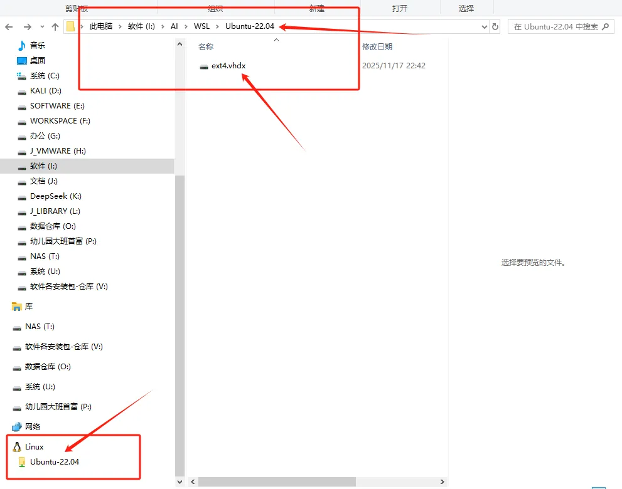Open the AI breadcrumb folder
The image size is (622, 489).
[x=174, y=26]
